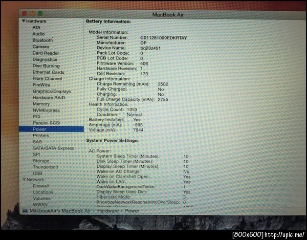Open the Fibre Channel entry

coord(48,78)
